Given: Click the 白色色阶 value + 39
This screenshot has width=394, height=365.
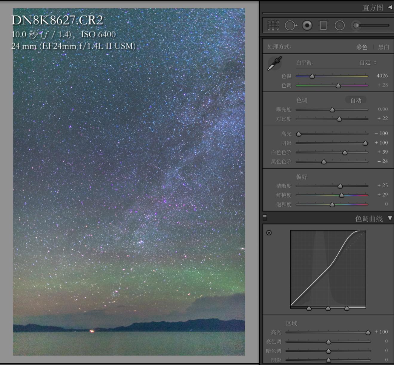Looking at the screenshot, I should coord(382,152).
